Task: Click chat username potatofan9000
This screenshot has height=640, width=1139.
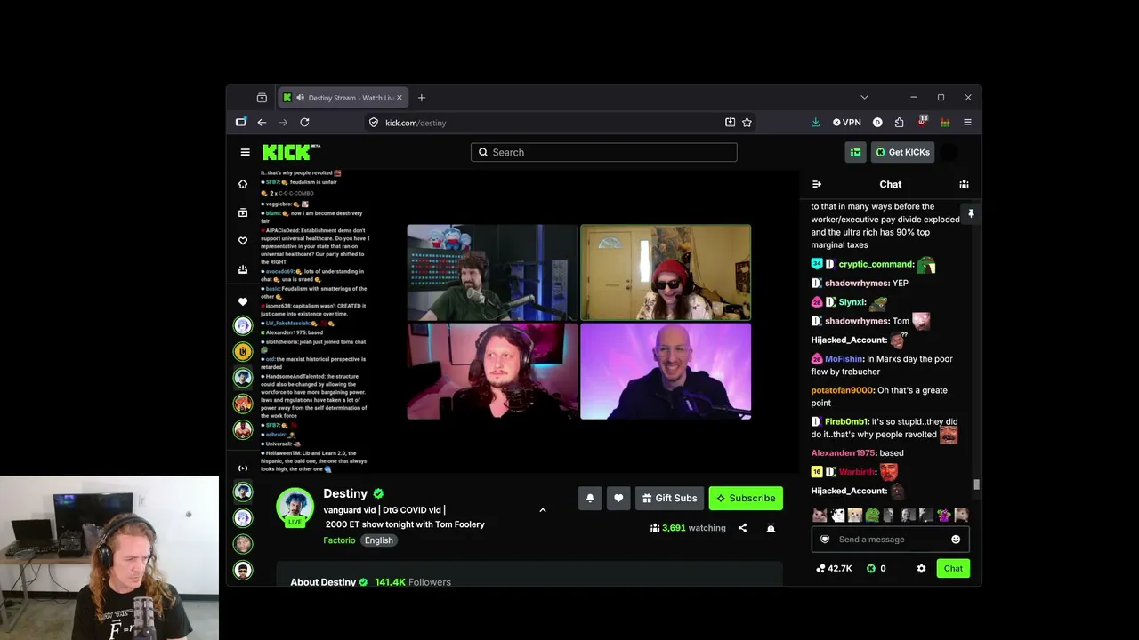Action: coord(842,390)
